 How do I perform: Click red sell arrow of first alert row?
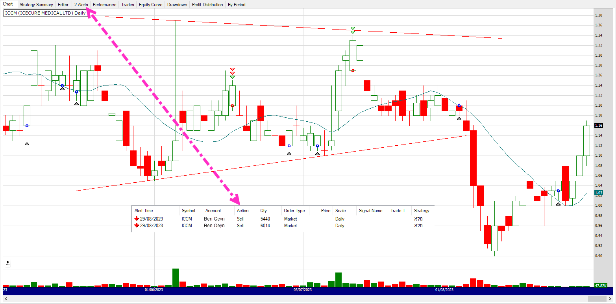click(137, 219)
